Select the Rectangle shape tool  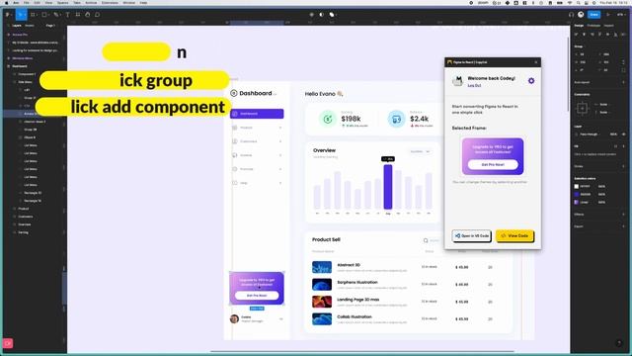pos(44,15)
